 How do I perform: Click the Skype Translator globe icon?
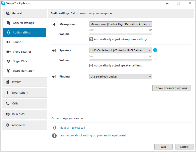tap(9, 71)
